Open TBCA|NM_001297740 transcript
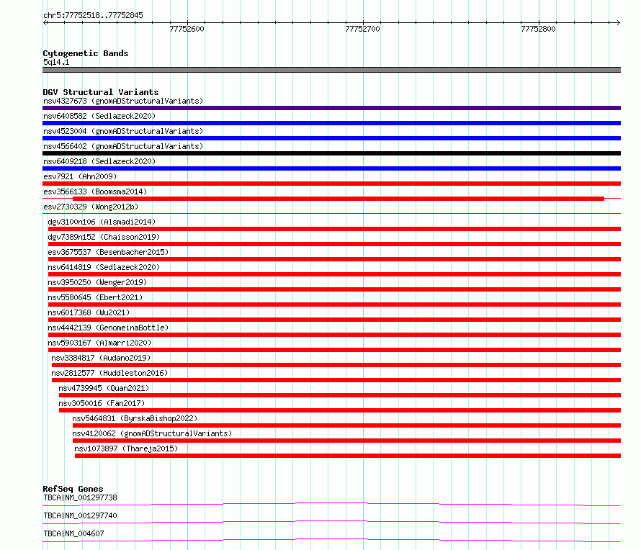The image size is (641, 550). click(x=80, y=515)
